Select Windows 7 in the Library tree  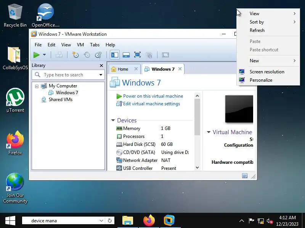(x=67, y=93)
